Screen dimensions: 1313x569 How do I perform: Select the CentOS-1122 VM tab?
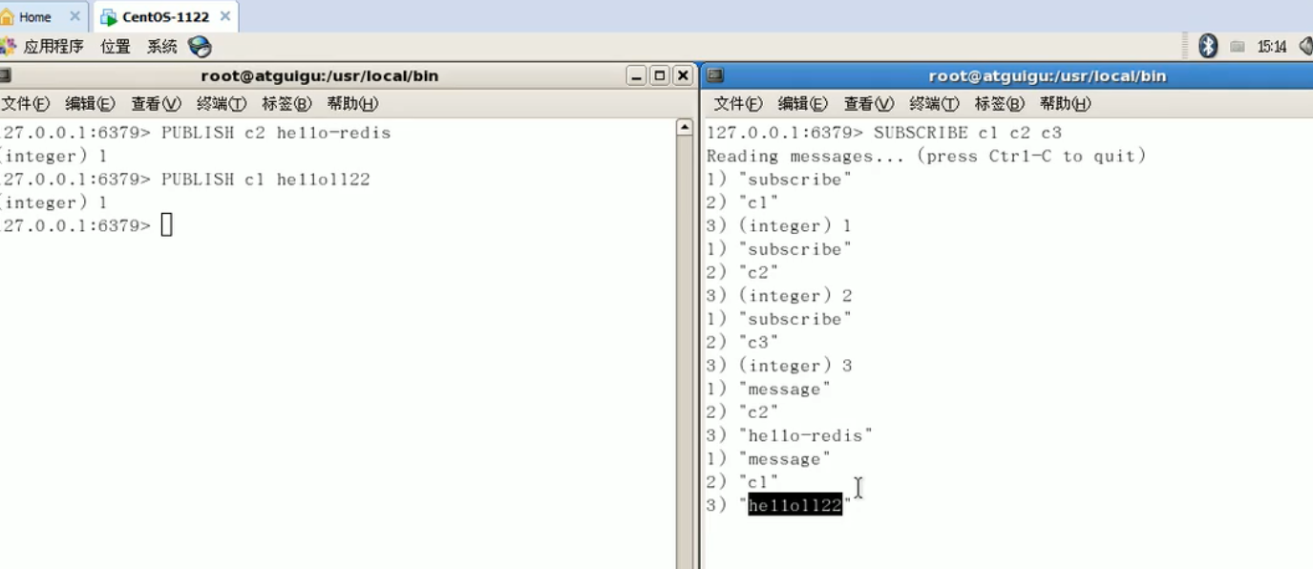click(x=164, y=17)
